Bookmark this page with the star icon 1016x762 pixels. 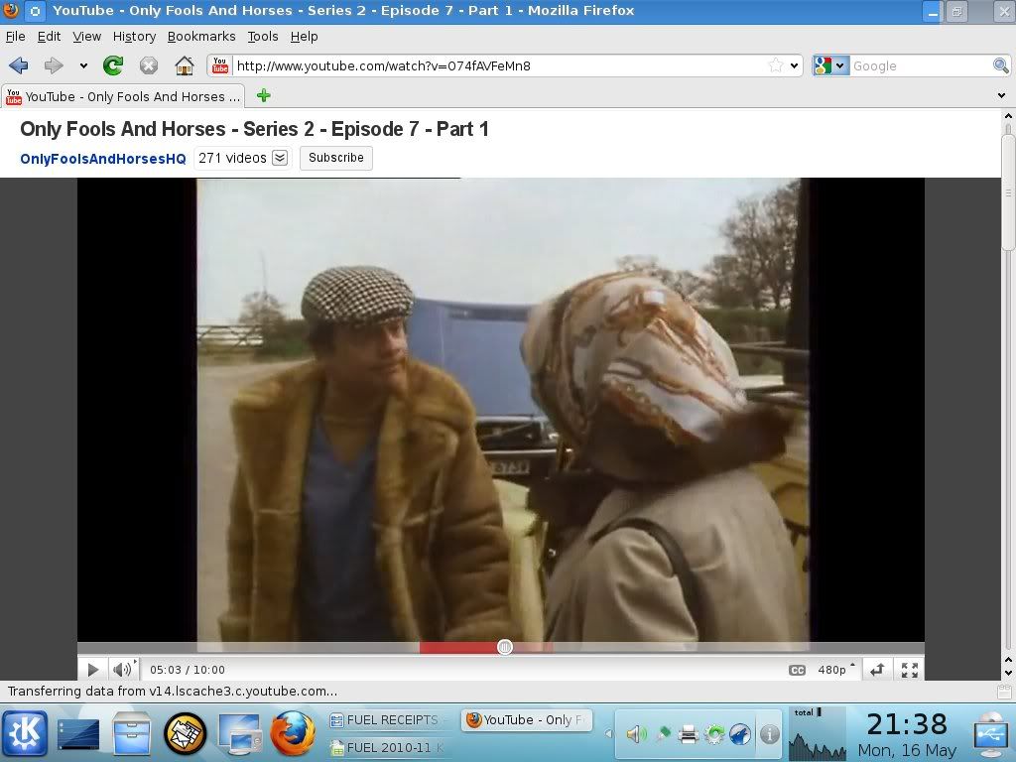coord(775,65)
